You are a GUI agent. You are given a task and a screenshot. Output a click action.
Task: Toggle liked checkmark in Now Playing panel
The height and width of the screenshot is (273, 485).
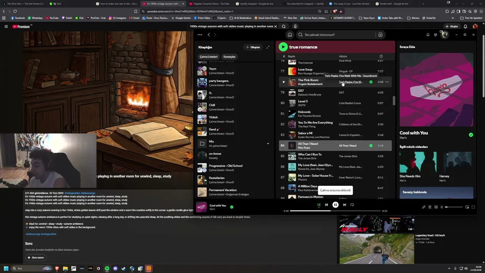point(471,135)
